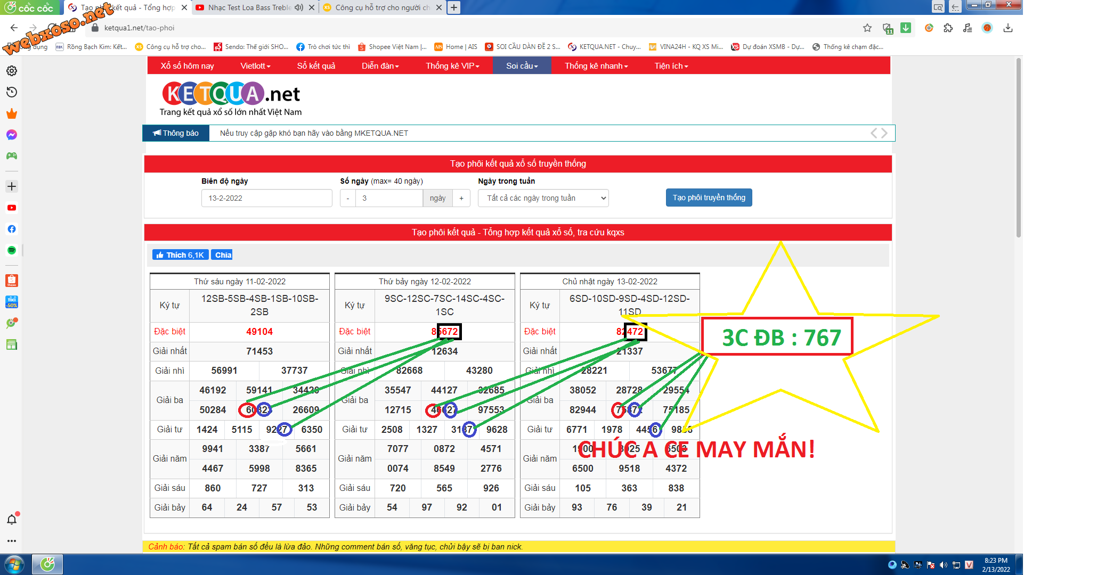Click the Facebook Chia share button

coord(222,255)
